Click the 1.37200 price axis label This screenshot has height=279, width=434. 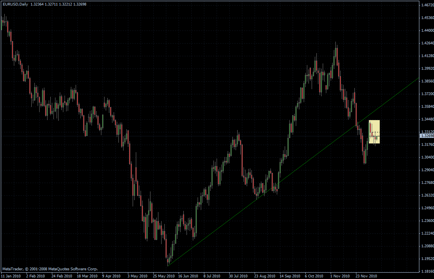(x=428, y=94)
